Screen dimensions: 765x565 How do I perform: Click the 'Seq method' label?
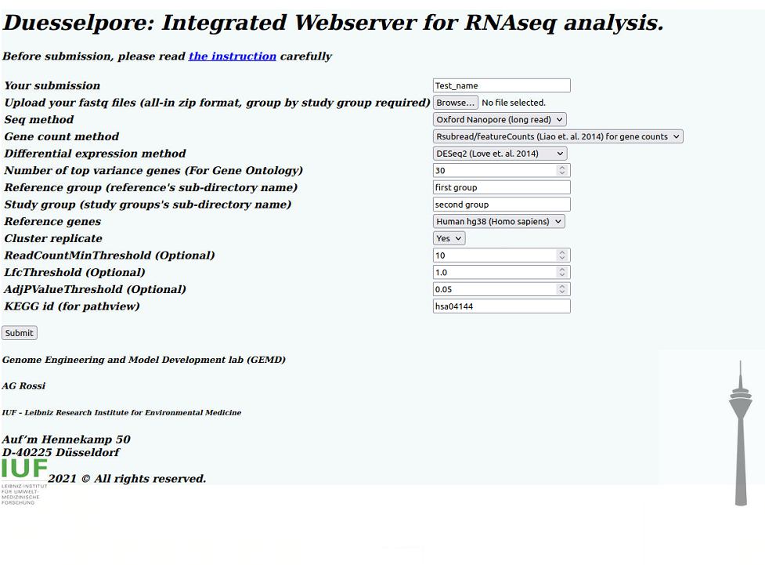(x=39, y=120)
